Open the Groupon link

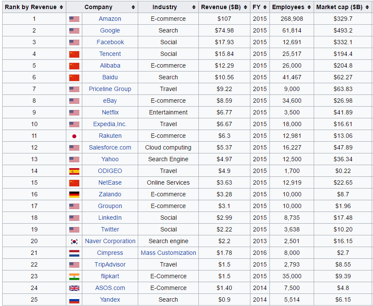coord(110,206)
